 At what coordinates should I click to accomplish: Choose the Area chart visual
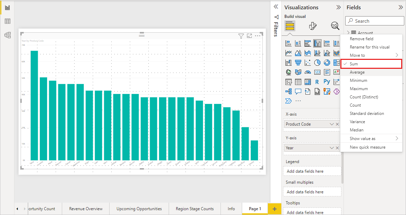click(298, 53)
